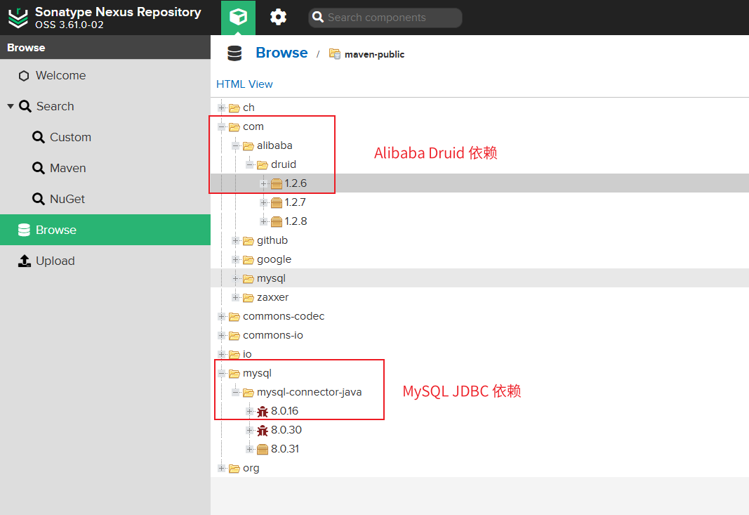The width and height of the screenshot is (749, 515).
Task: Click the database icon beside Browse heading
Action: [234, 53]
